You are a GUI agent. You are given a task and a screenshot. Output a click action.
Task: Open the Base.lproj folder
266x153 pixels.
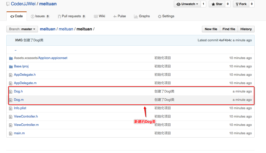click(21, 66)
